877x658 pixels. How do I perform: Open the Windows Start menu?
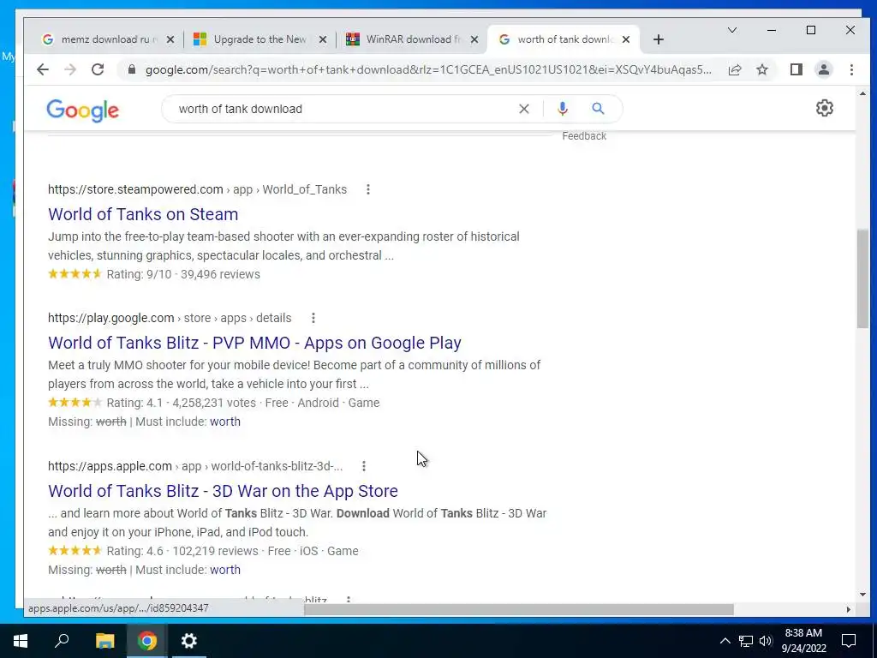coord(21,641)
